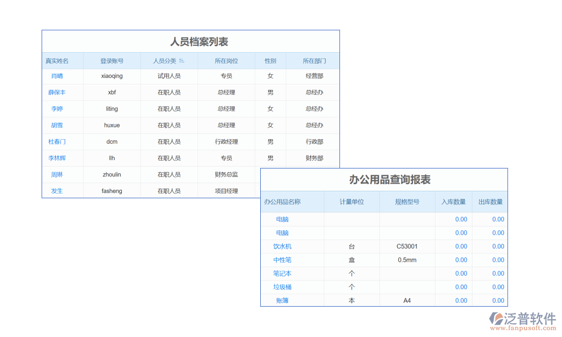Click the 饮水机 office supply link
Viewport: 562px width, 337px height.
pos(282,247)
